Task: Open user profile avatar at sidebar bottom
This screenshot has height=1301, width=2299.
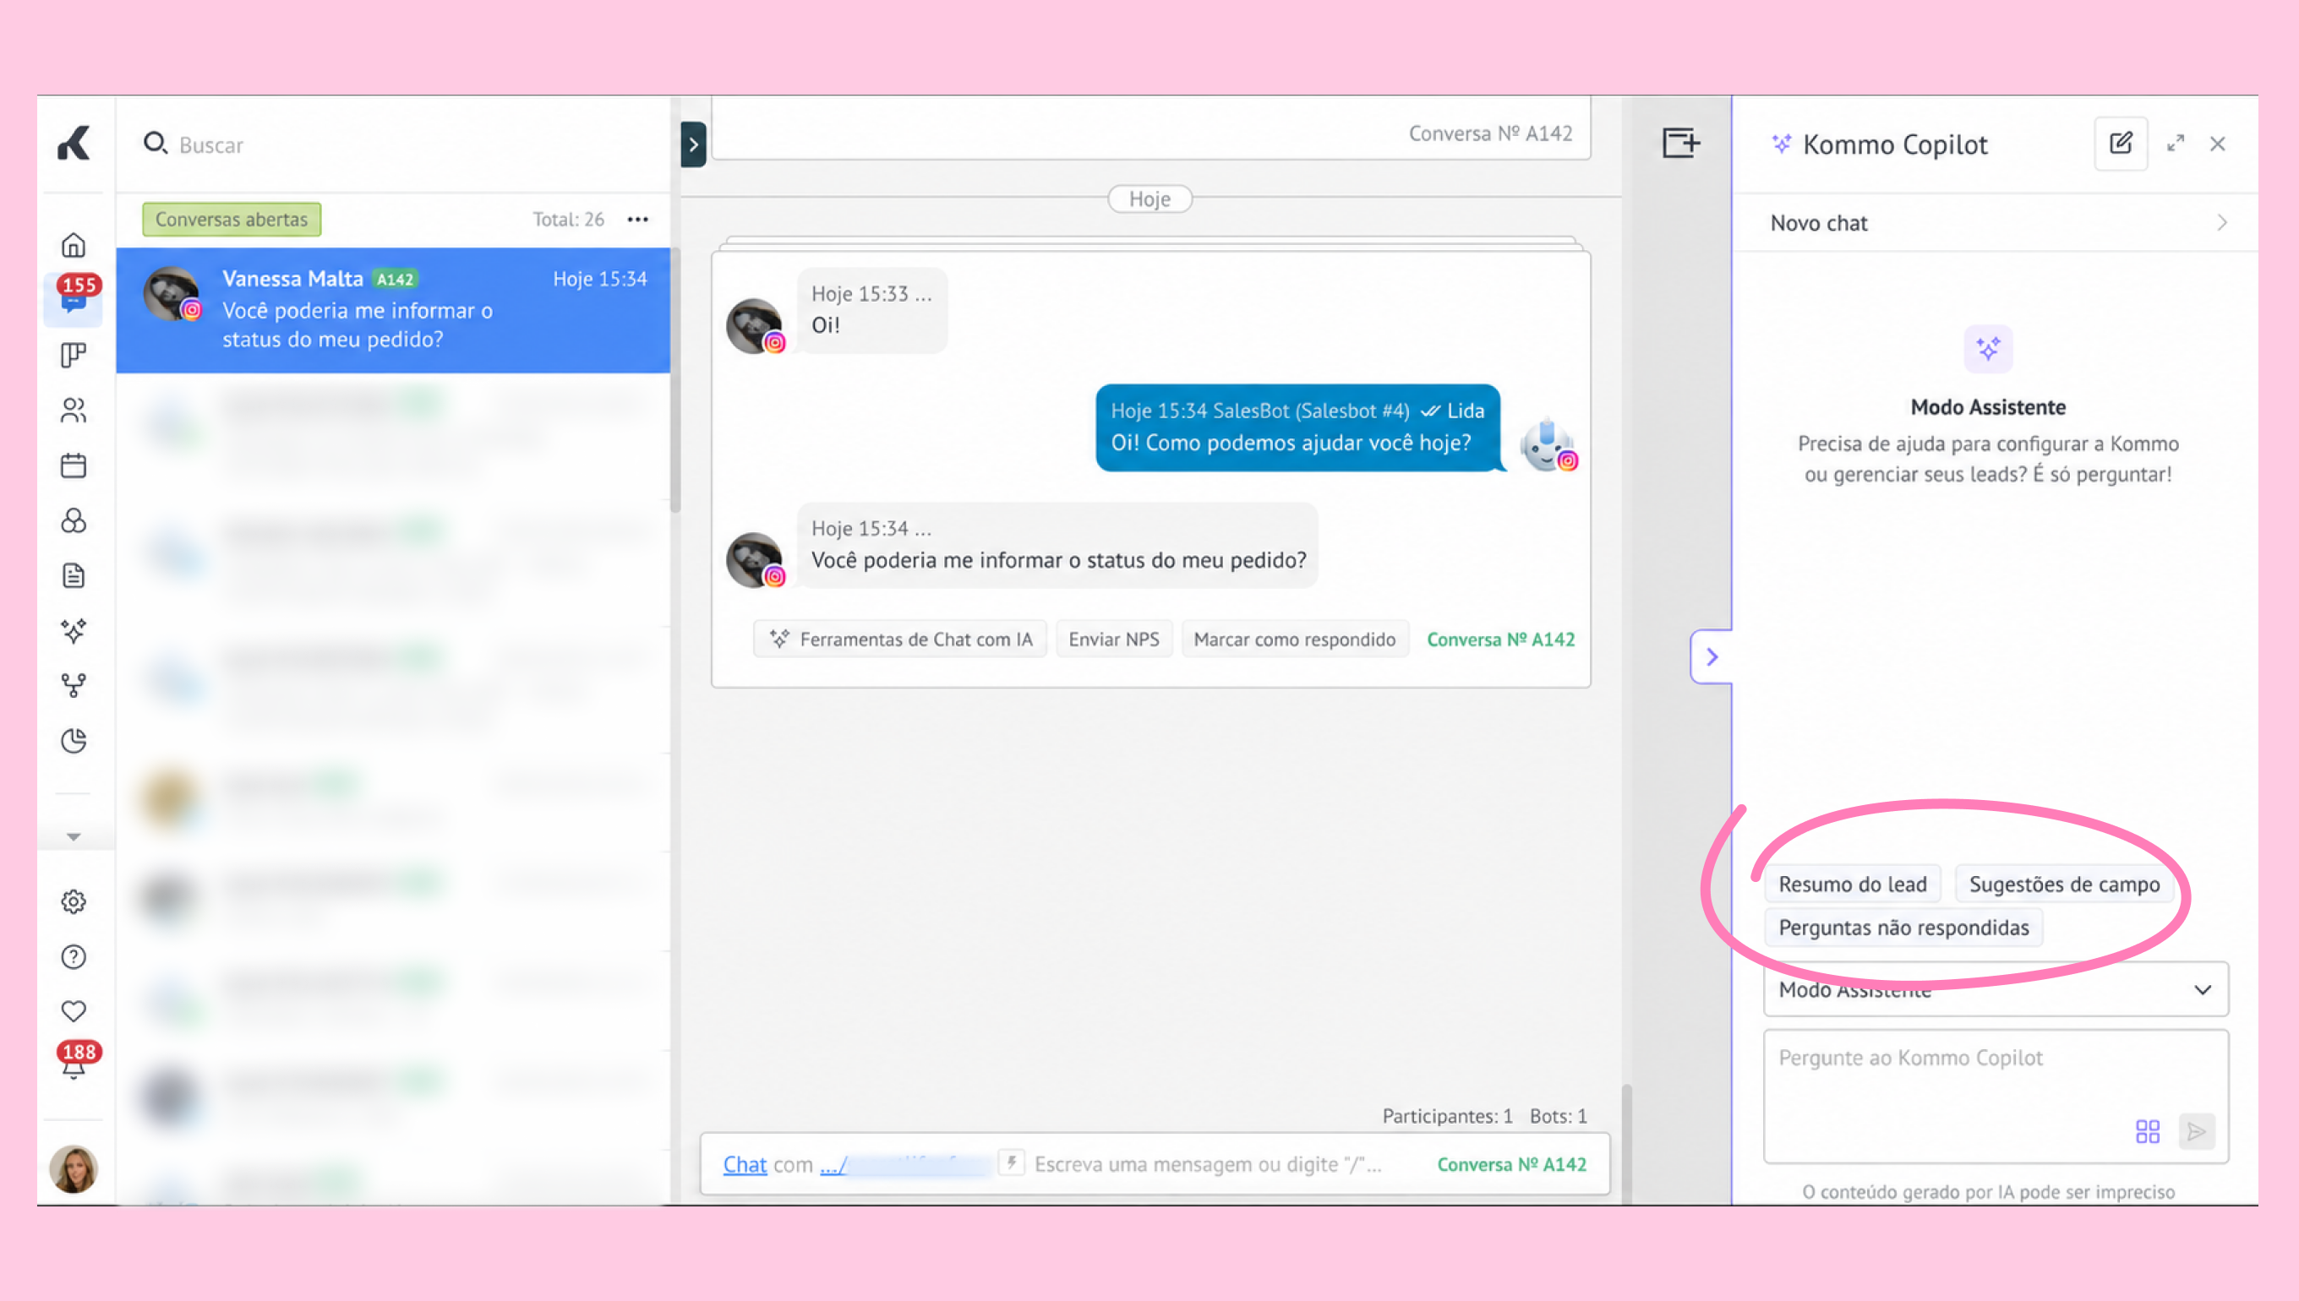Action: point(74,1168)
